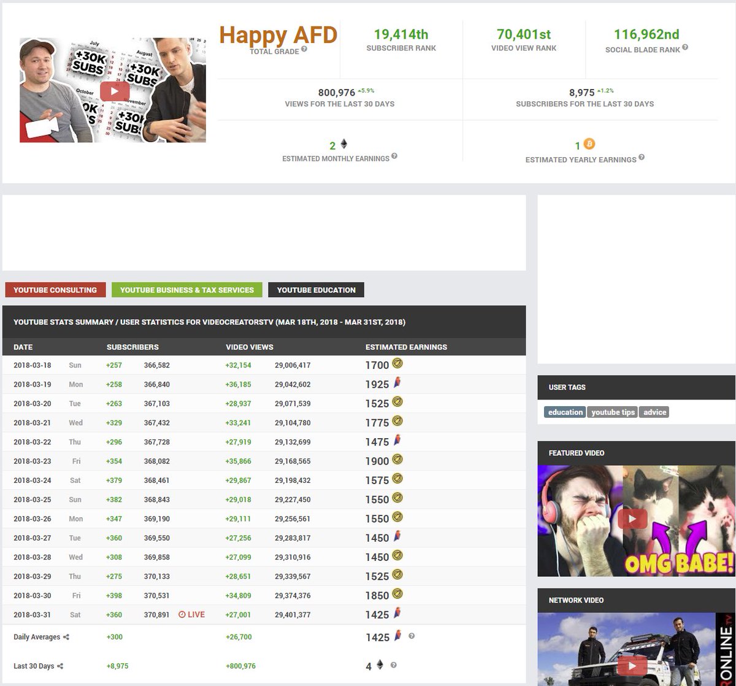This screenshot has height=686, width=736.
Task: Click the 116,962nd Social Blade rank
Action: pos(646,34)
